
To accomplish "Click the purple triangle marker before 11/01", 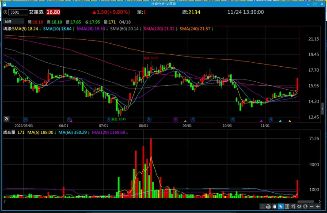I will point(261,121).
